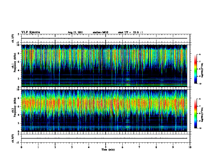Click the "station=MOS" header label

click(101, 32)
